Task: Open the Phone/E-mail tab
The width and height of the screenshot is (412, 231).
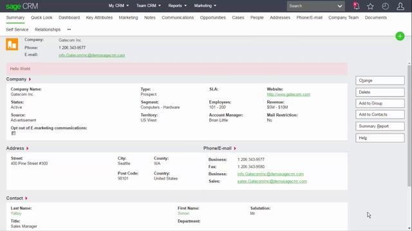Action: tap(309, 17)
